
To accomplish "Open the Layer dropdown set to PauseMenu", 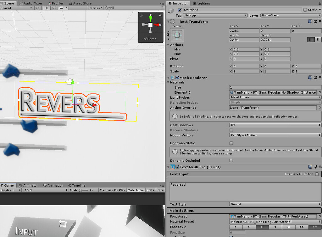I will pos(291,15).
